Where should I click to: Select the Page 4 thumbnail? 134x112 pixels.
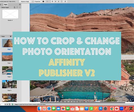[9, 84]
